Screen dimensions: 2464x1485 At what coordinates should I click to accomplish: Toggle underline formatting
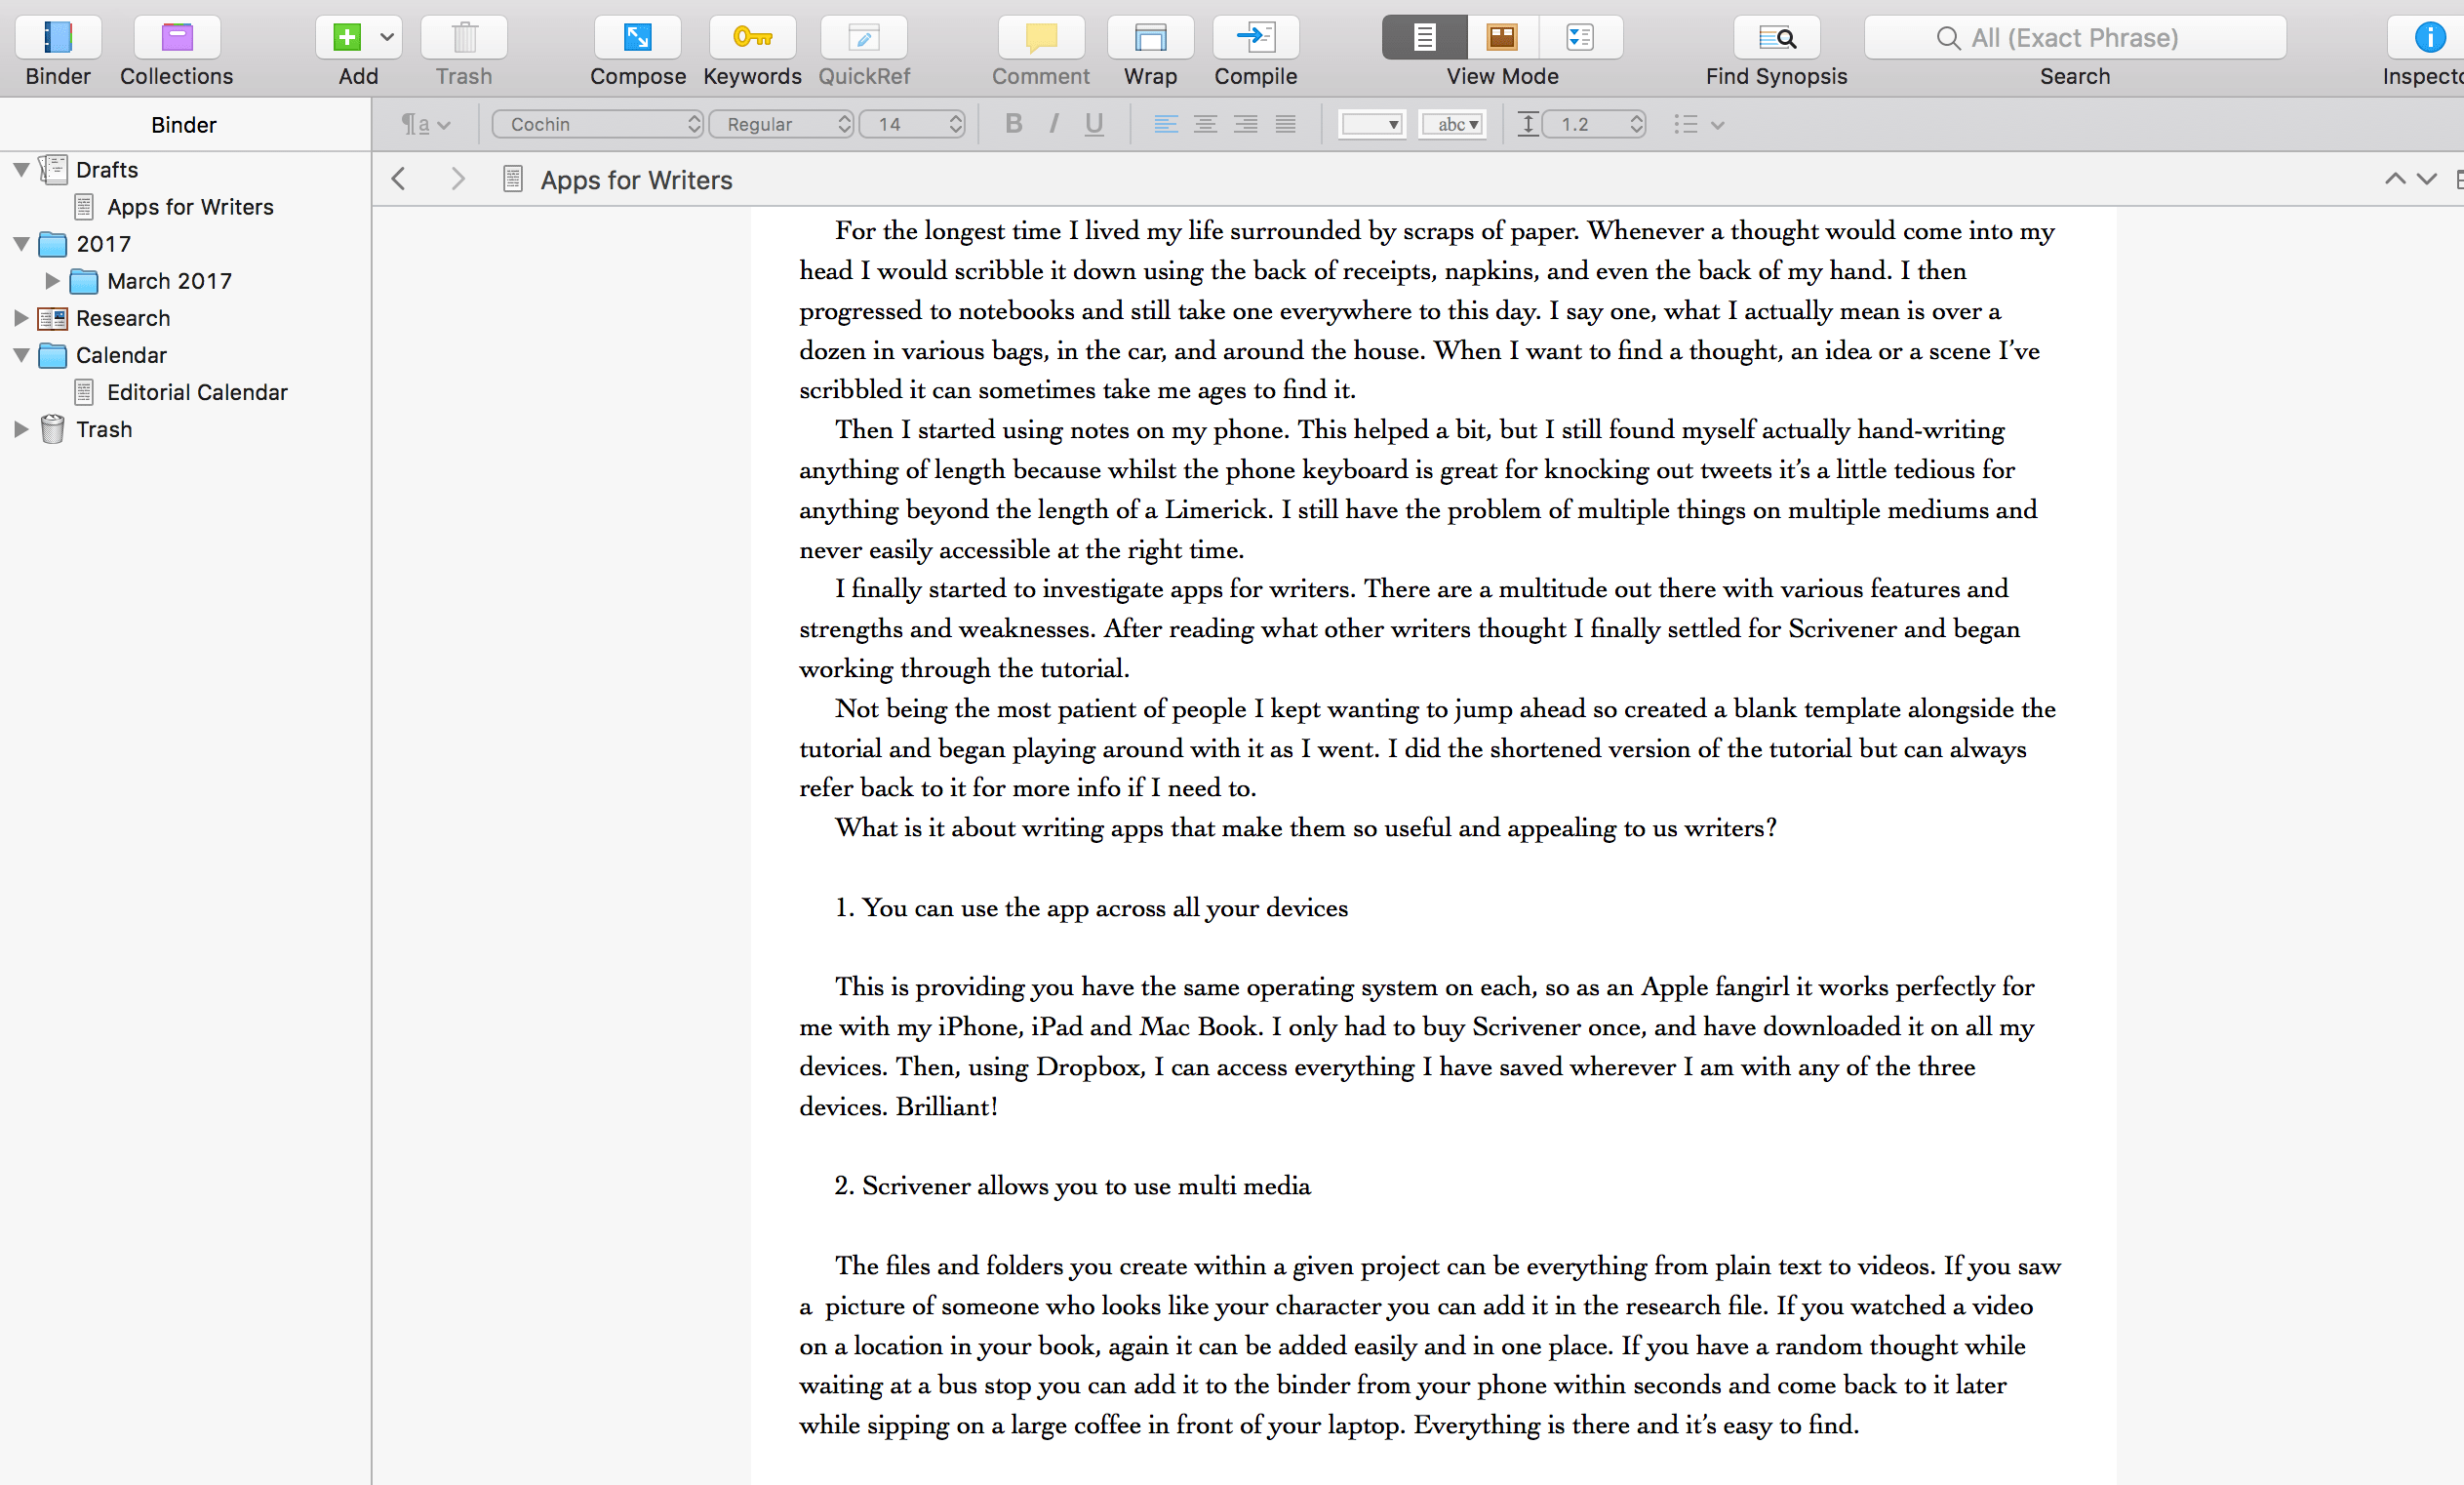click(x=1093, y=124)
